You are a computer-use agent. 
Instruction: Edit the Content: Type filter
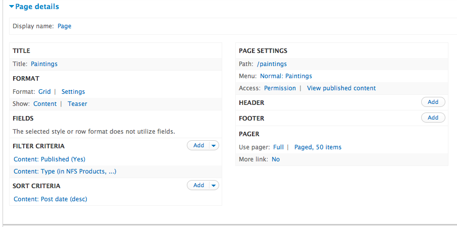65,172
